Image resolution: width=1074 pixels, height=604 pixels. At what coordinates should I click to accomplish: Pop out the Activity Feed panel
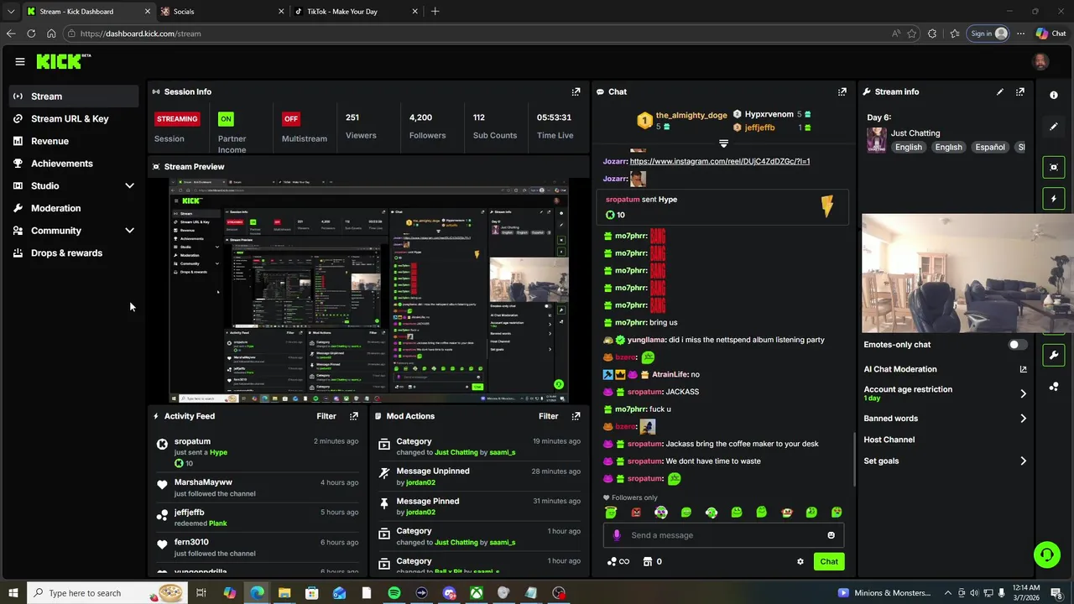click(354, 416)
